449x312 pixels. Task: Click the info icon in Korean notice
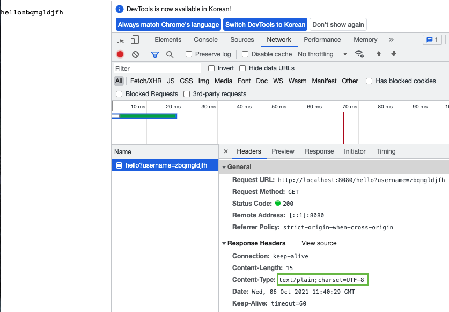120,9
